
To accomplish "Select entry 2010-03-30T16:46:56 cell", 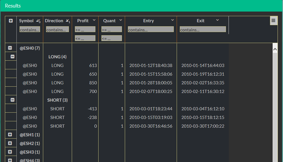I will (151, 126).
